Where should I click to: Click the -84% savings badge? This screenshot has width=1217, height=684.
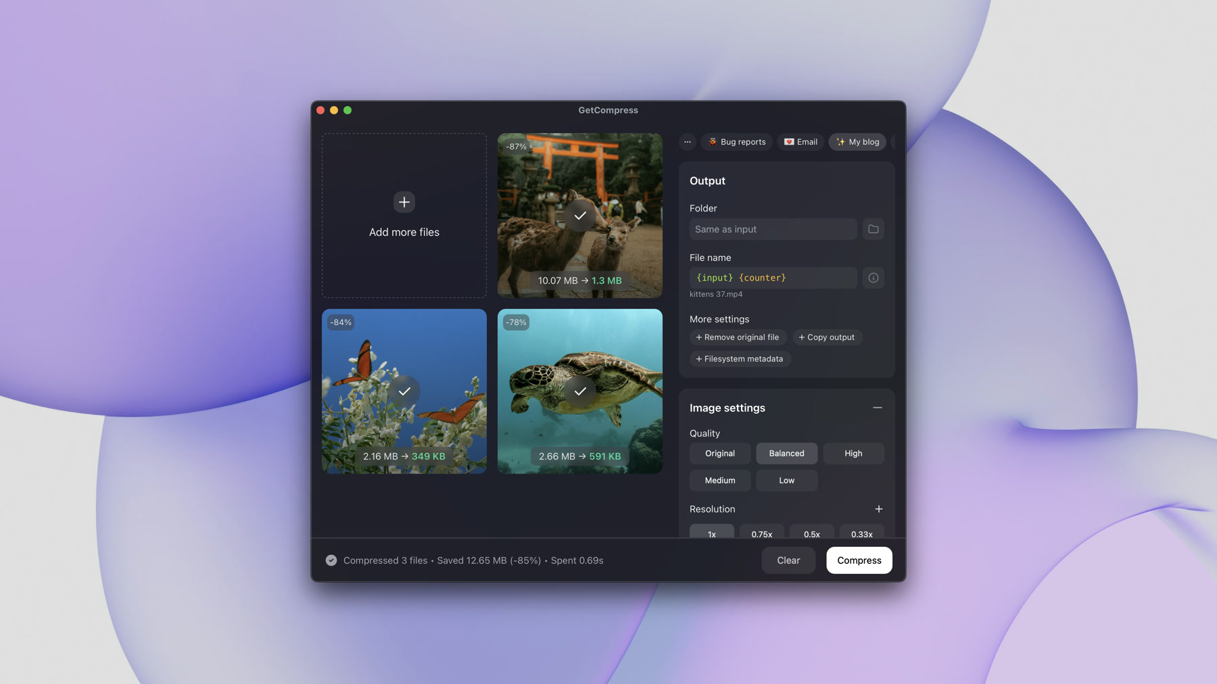[x=340, y=322]
